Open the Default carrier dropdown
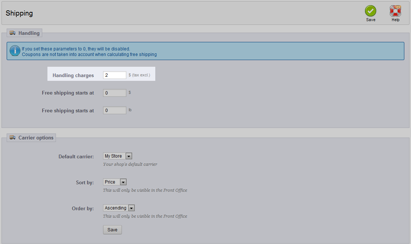This screenshot has height=244, width=411. click(117, 156)
